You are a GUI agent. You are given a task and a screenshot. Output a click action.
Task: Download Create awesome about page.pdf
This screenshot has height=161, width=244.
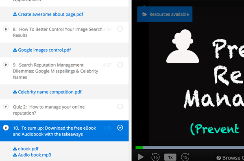pyautogui.click(x=50, y=14)
